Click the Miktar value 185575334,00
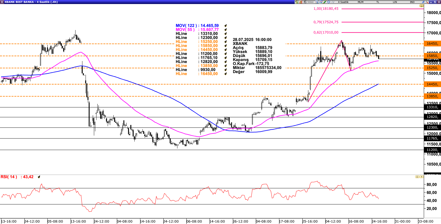The image size is (441, 224). click(268, 68)
